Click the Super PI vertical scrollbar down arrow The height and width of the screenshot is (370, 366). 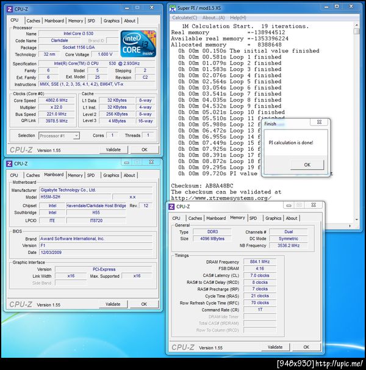point(357,219)
